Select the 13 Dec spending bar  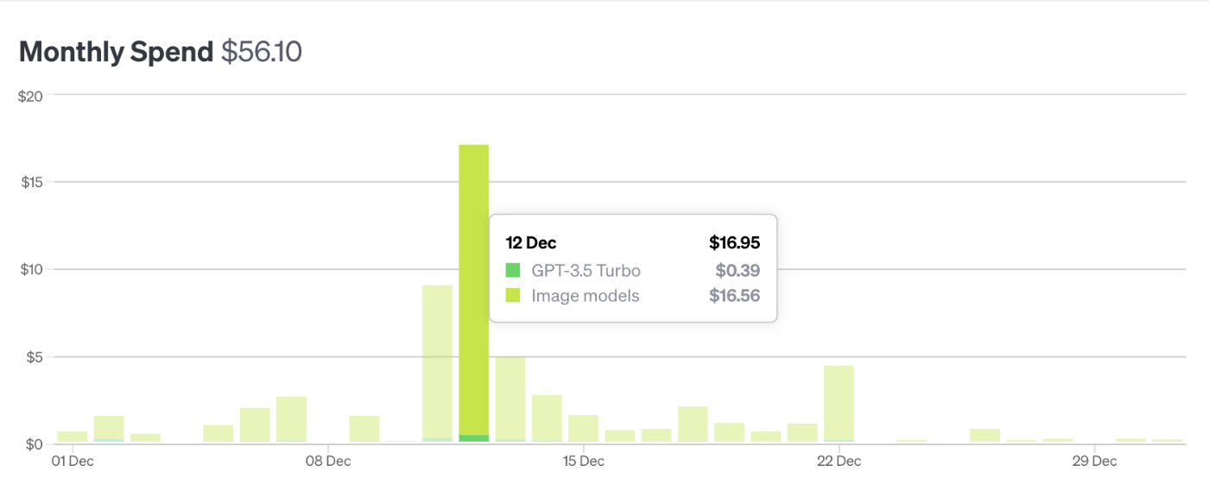[x=510, y=400]
